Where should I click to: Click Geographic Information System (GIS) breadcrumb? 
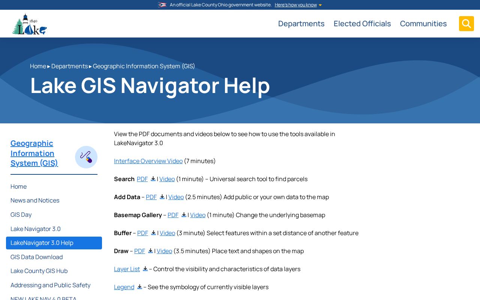[144, 66]
